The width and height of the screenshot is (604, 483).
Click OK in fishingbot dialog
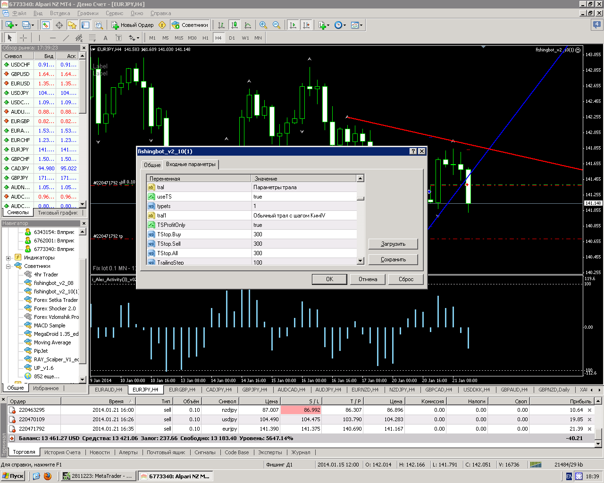(329, 279)
